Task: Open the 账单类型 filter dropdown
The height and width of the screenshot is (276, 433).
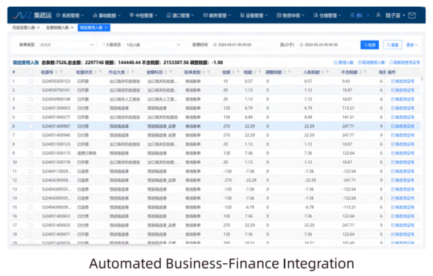Action: tap(67, 45)
